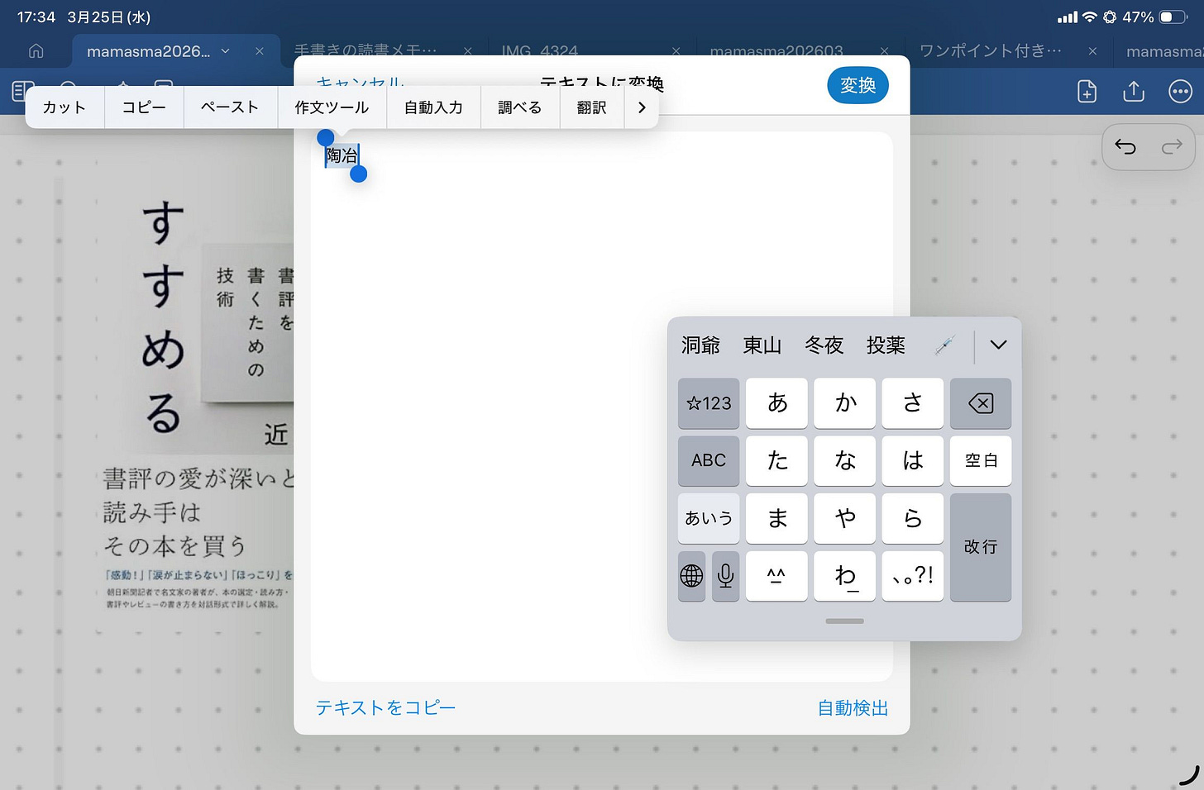The width and height of the screenshot is (1204, 790).
Task: Tap the redo arrow icon
Action: point(1172,146)
